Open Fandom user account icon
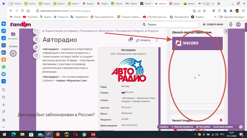This screenshot has width=247, height=138. point(238,24)
